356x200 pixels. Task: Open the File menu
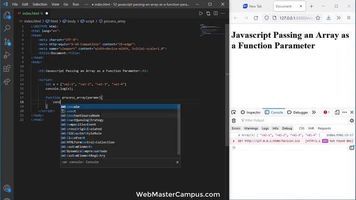point(15,4)
